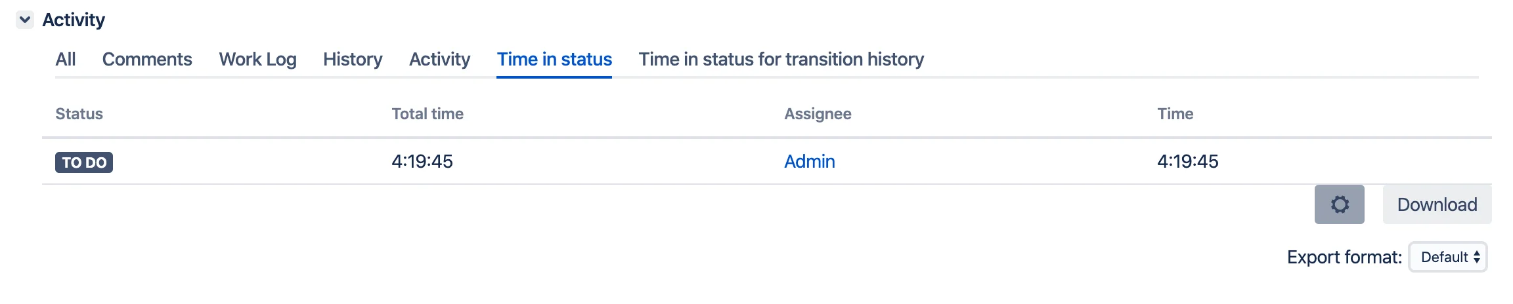Click the Time column header
Viewport: 1513px width, 304px height.
point(1175,114)
